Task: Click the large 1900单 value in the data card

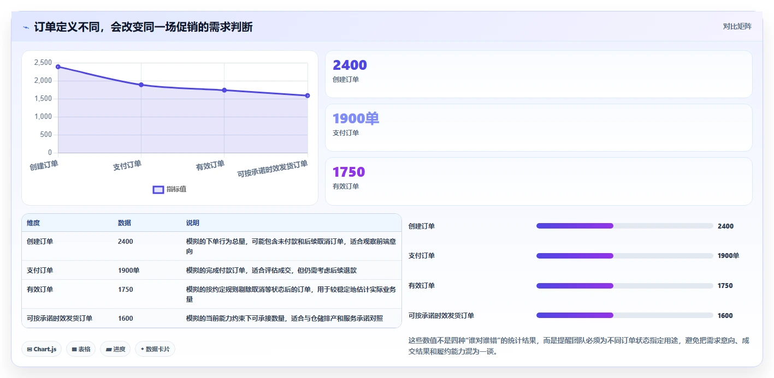Action: click(356, 119)
